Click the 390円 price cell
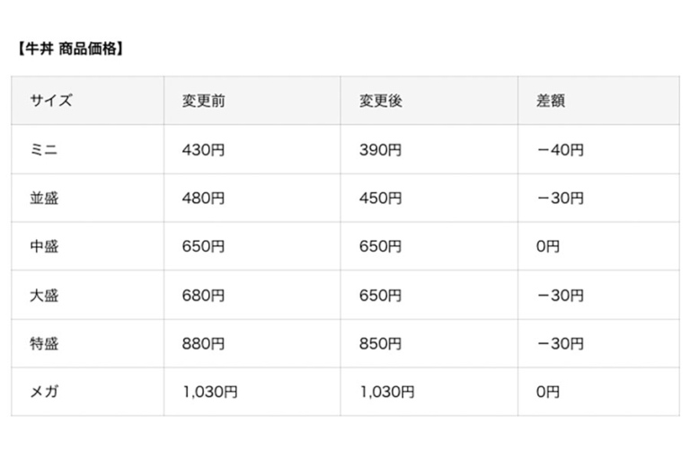 click(380, 150)
